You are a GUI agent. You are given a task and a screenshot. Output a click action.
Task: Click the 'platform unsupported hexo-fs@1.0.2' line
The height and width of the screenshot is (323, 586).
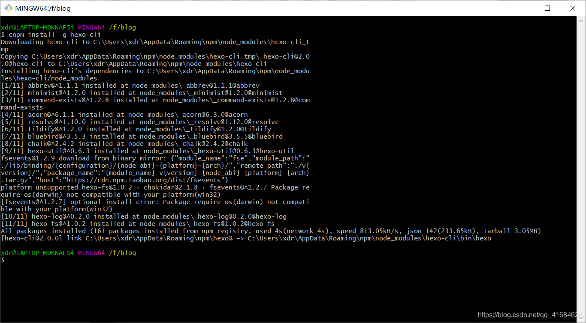[x=155, y=187]
